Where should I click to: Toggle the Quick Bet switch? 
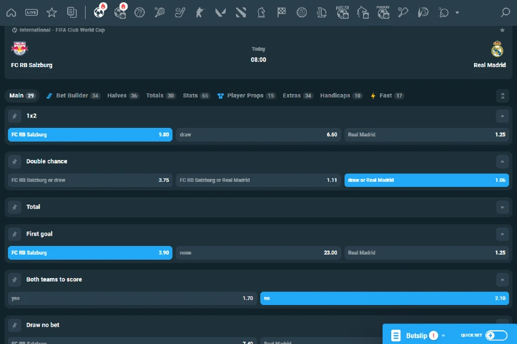[x=496, y=335]
